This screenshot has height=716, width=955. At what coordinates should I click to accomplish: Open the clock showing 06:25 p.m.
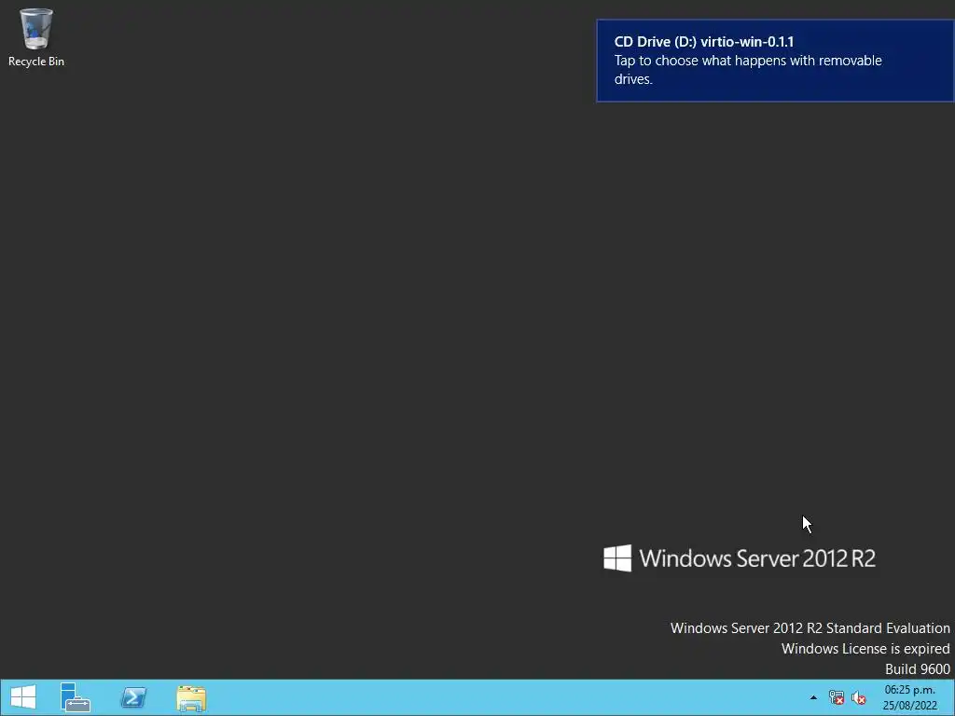[910, 697]
